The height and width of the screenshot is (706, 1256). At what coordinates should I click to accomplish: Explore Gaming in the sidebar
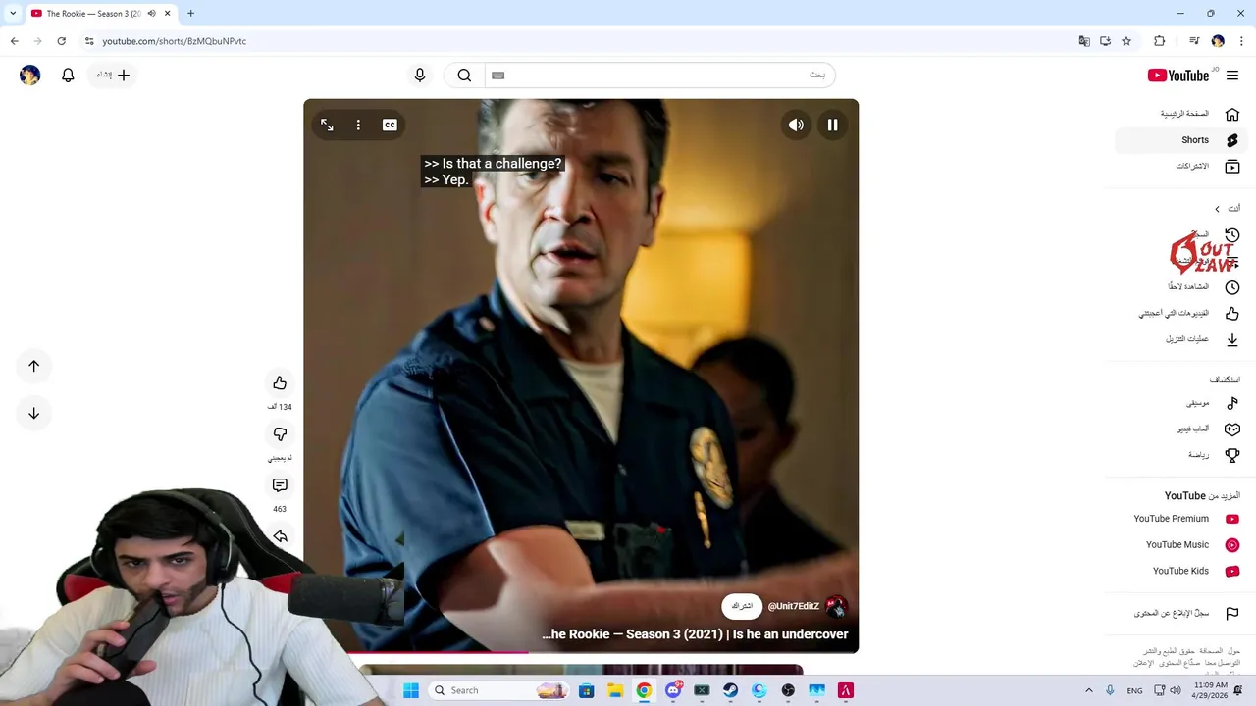[1181, 429]
